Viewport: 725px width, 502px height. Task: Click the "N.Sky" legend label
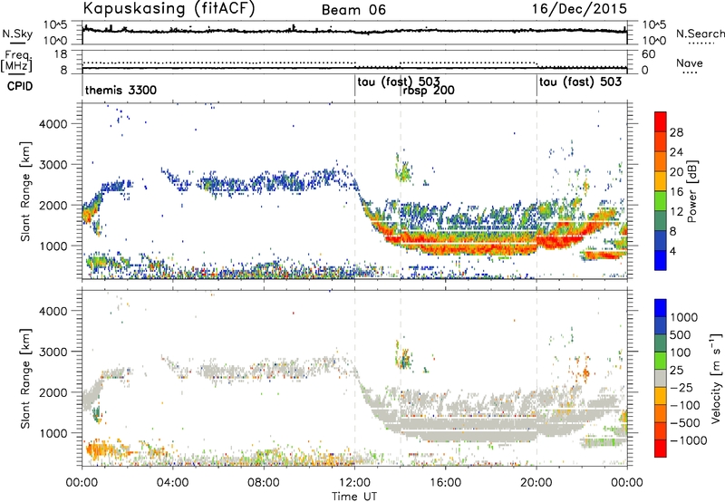click(x=17, y=34)
